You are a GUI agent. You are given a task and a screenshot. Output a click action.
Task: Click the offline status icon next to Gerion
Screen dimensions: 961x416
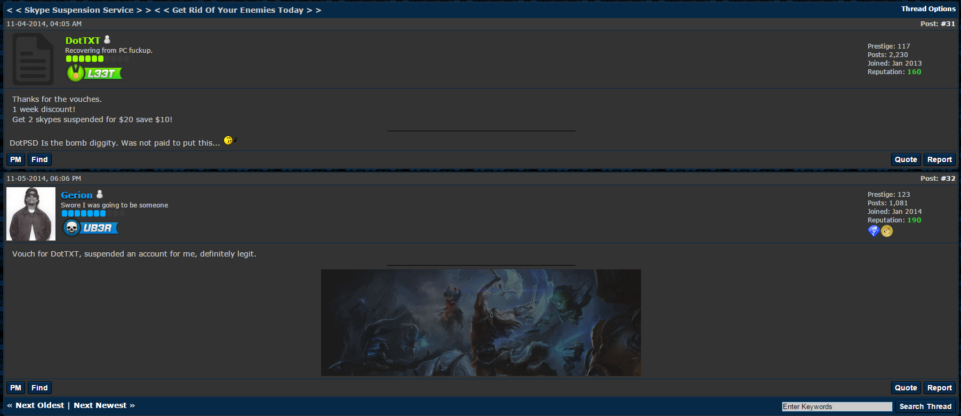tap(100, 194)
